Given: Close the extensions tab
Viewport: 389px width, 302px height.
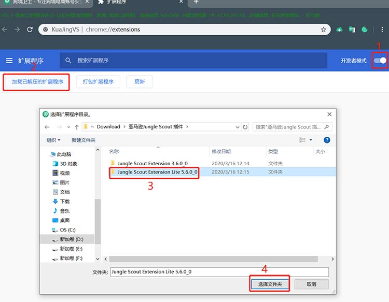Looking at the screenshot, I should click(182, 2).
